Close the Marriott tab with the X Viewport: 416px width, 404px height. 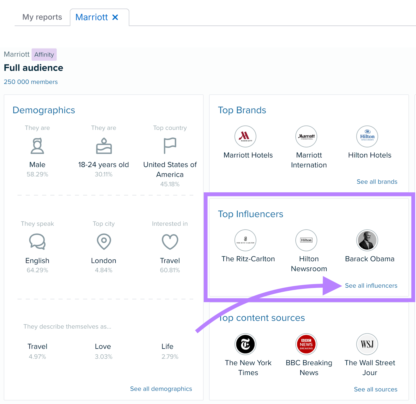(115, 17)
